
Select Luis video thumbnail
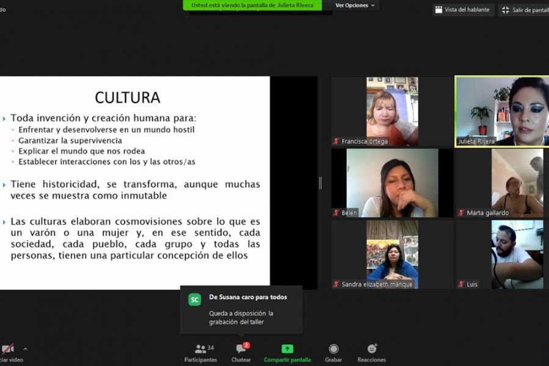click(502, 254)
